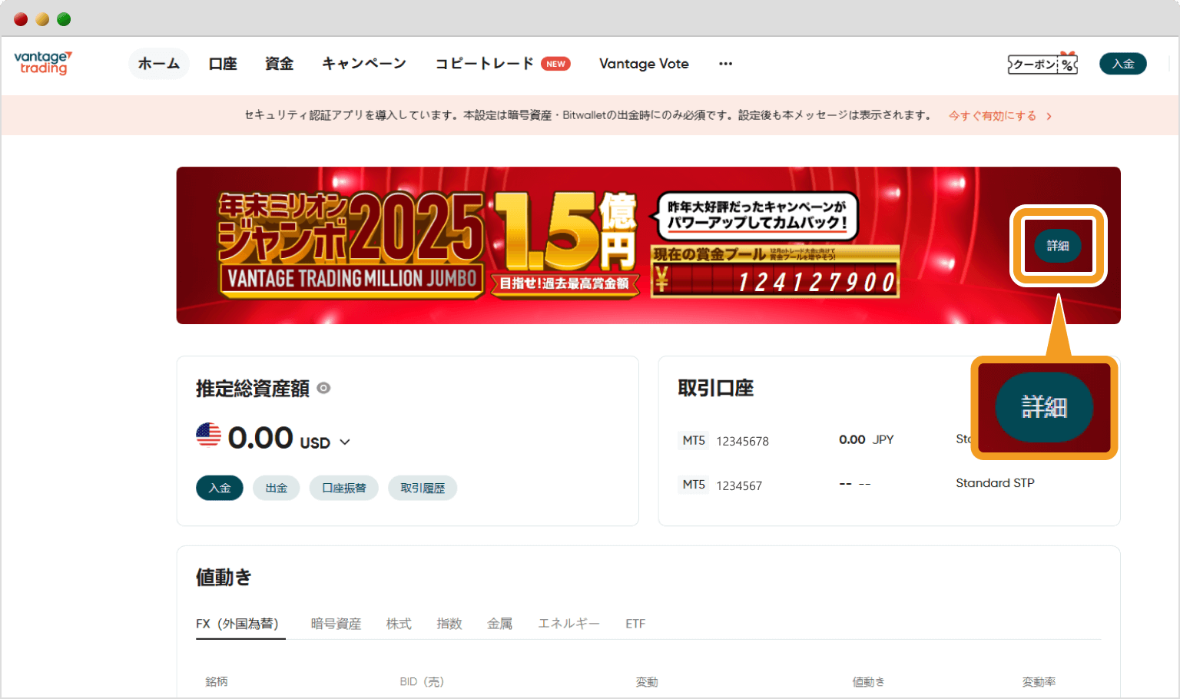Viewport: 1180px width, 699px height.
Task: Switch to the エネルギー tab
Action: pos(568,624)
